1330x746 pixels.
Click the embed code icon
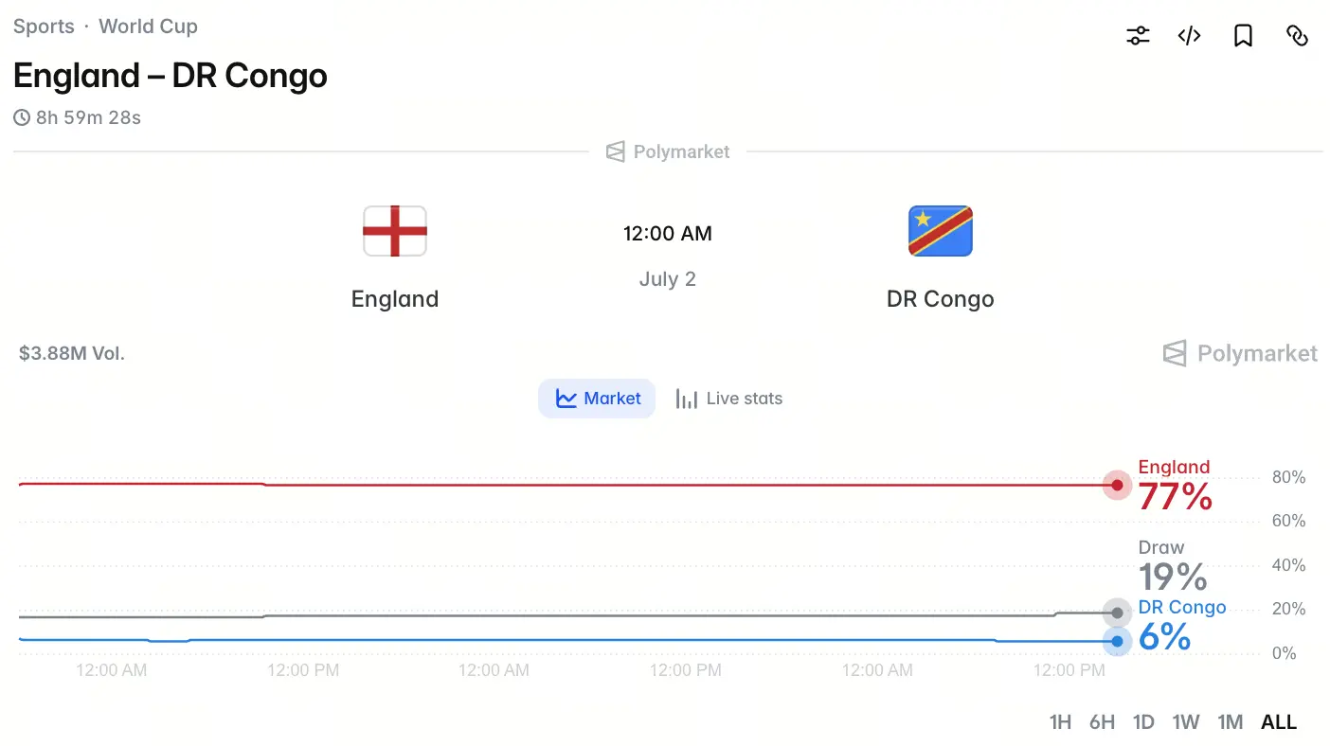pos(1190,36)
